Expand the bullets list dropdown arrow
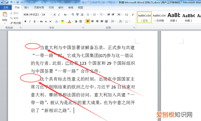The image size is (201, 121). click(91, 15)
